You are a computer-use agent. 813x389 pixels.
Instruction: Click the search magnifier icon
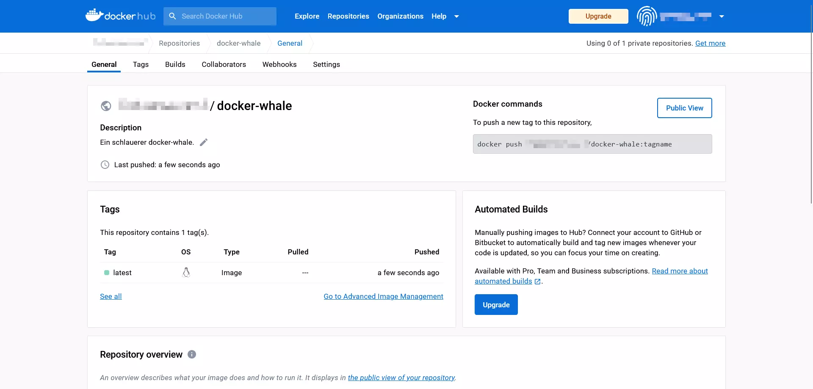click(172, 16)
